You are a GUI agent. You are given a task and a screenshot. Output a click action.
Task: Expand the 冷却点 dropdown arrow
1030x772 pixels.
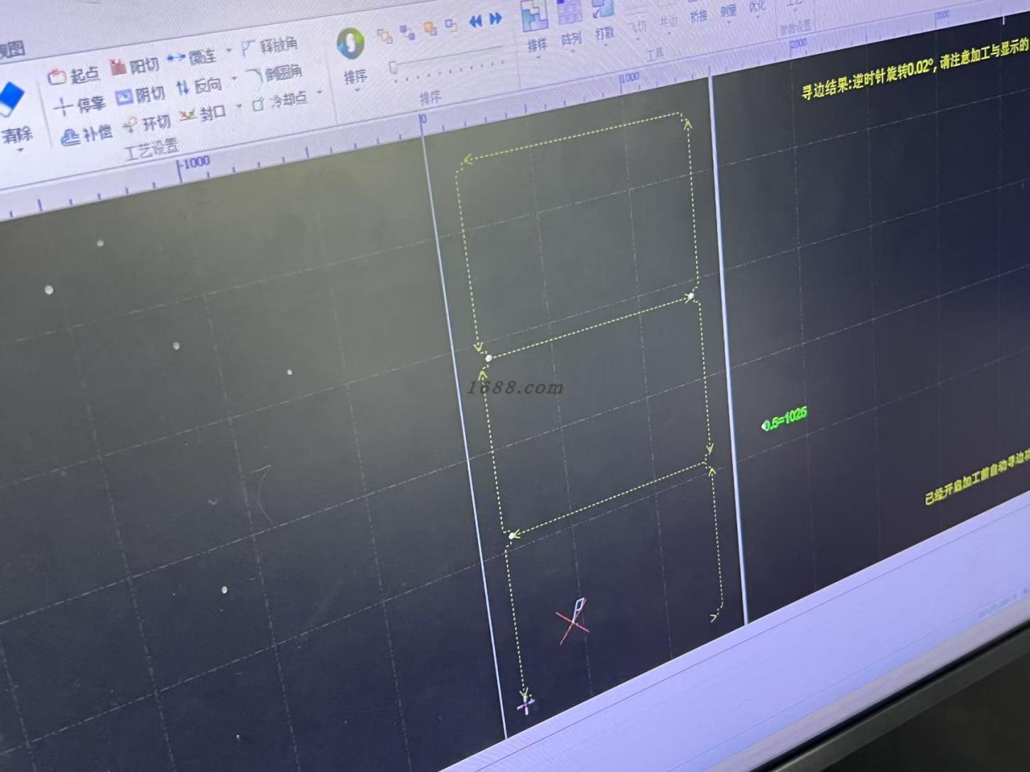[320, 92]
